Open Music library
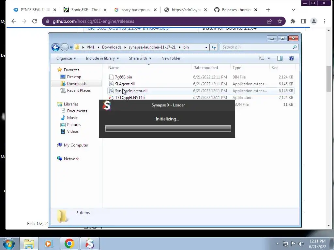 coord(72,118)
